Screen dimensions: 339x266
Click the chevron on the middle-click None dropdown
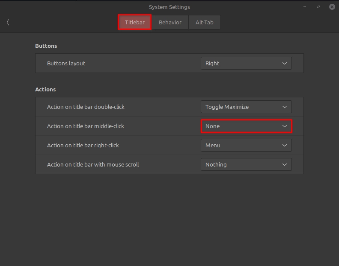tap(285, 126)
